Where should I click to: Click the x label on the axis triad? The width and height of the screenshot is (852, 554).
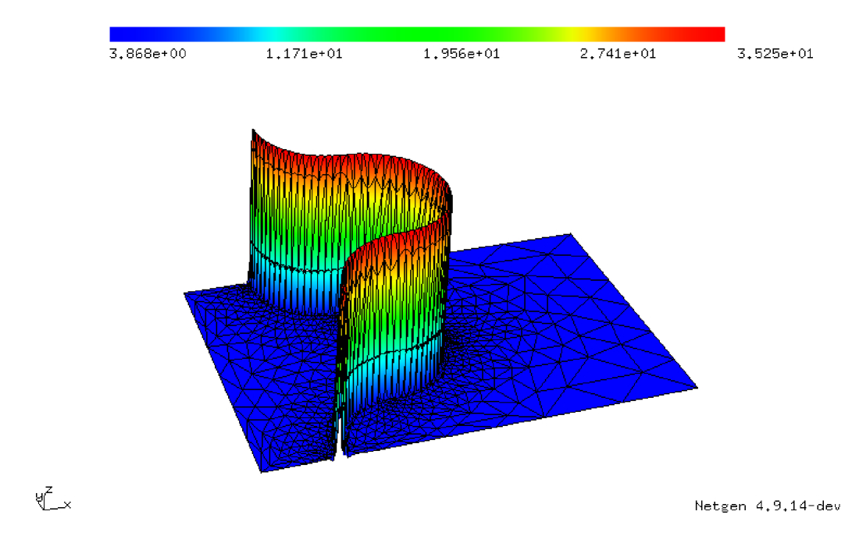click(x=68, y=505)
